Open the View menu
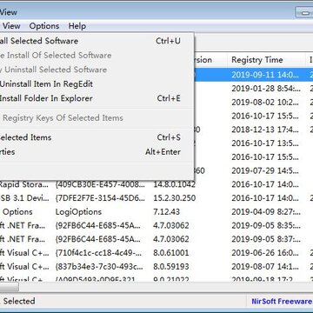313x313 pixels. [11, 26]
